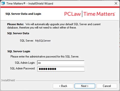Click the 'SQL Server Data and Login' page title
This screenshot has width=120, height=91.
[23, 14]
